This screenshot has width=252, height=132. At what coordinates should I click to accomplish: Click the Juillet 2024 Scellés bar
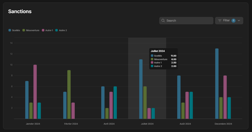pos(141,89)
